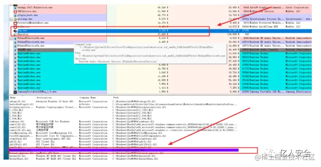Collapse the procexp.exe process tree
Image resolution: width=321 pixels, height=167 pixels.
click(x=11, y=19)
